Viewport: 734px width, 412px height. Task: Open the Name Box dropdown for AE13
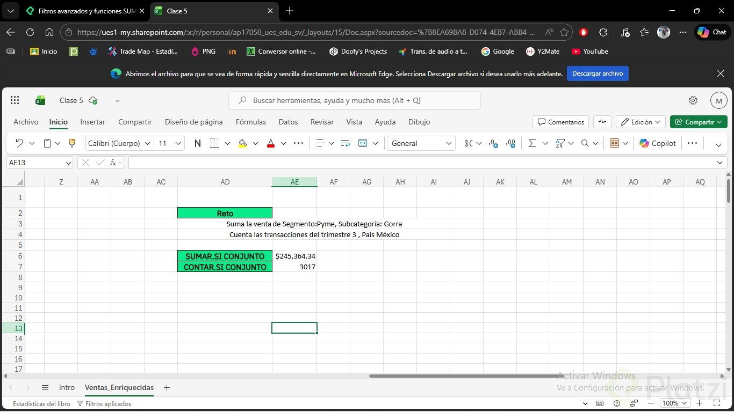click(x=68, y=163)
